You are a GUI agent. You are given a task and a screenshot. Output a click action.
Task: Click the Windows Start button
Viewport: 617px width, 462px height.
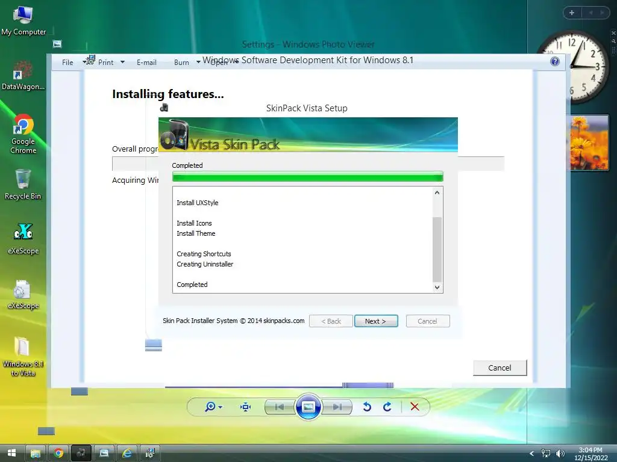[11, 453]
